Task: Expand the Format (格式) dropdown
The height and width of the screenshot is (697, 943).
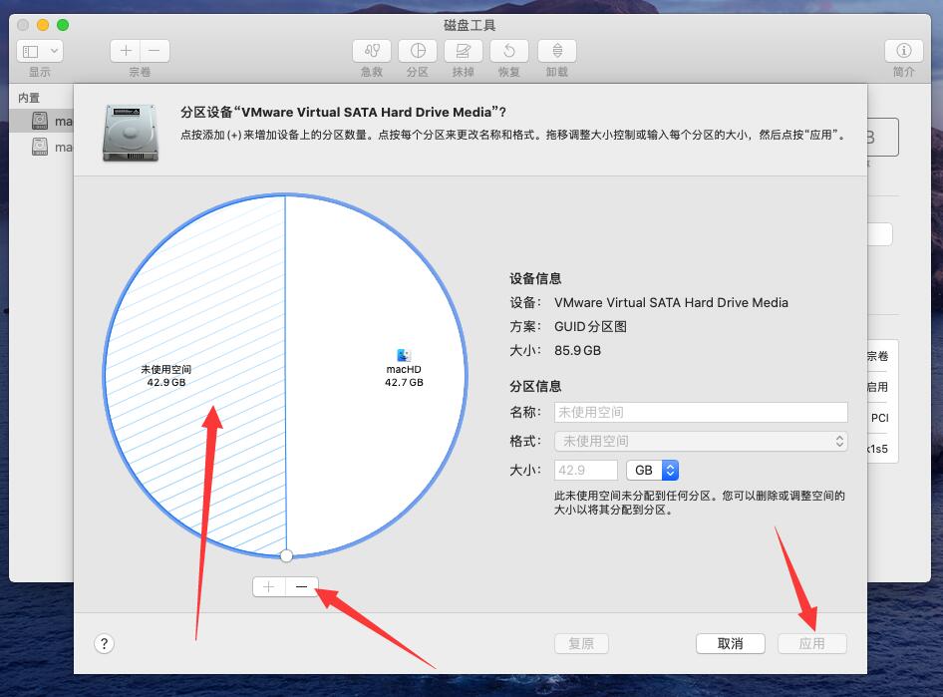Action: (x=701, y=441)
